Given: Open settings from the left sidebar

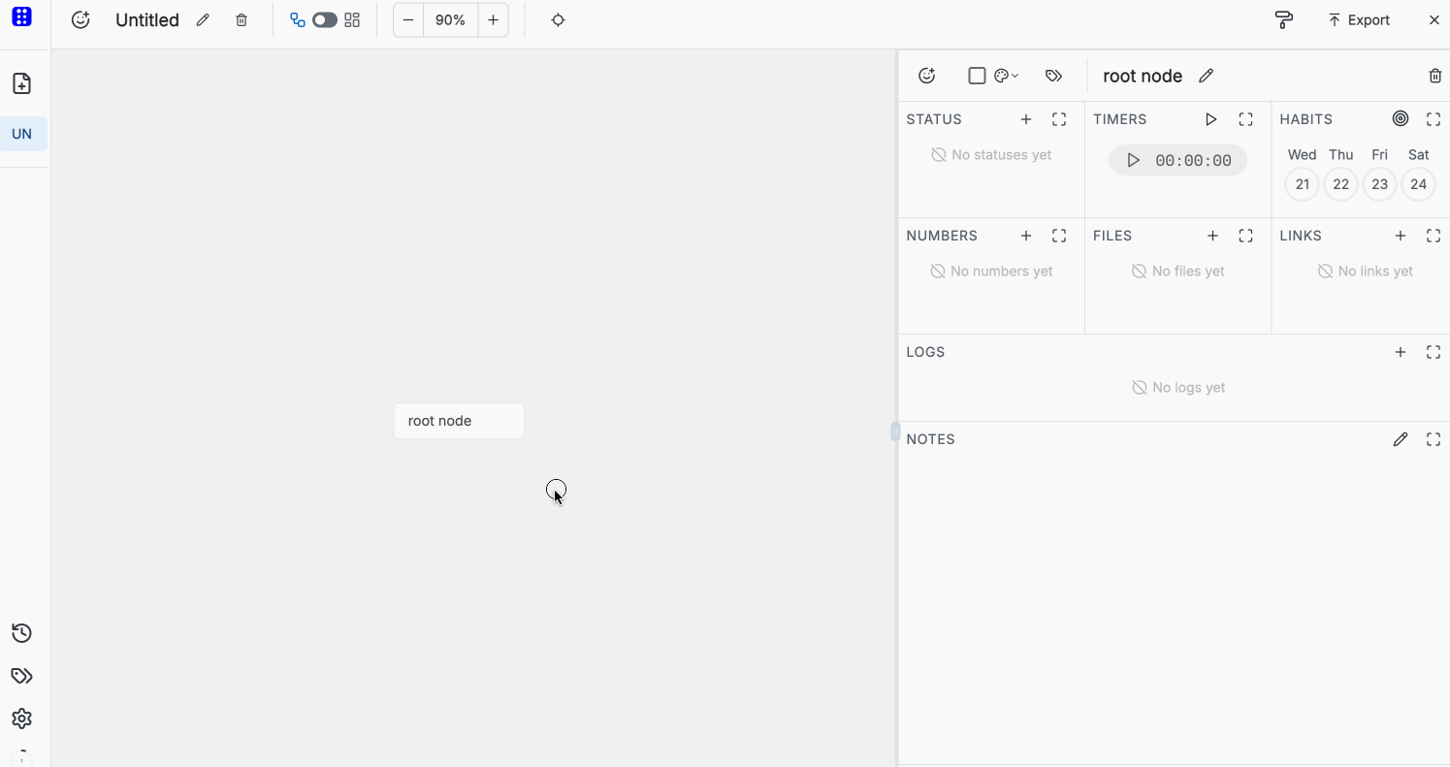Looking at the screenshot, I should (x=21, y=719).
